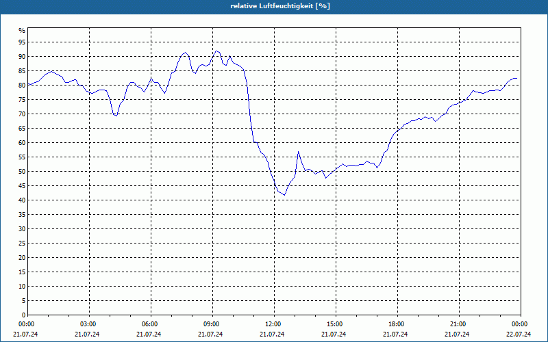This screenshot has height=342, width=548.
Task: Click the 55 y-axis label
Action: [x=22, y=157]
